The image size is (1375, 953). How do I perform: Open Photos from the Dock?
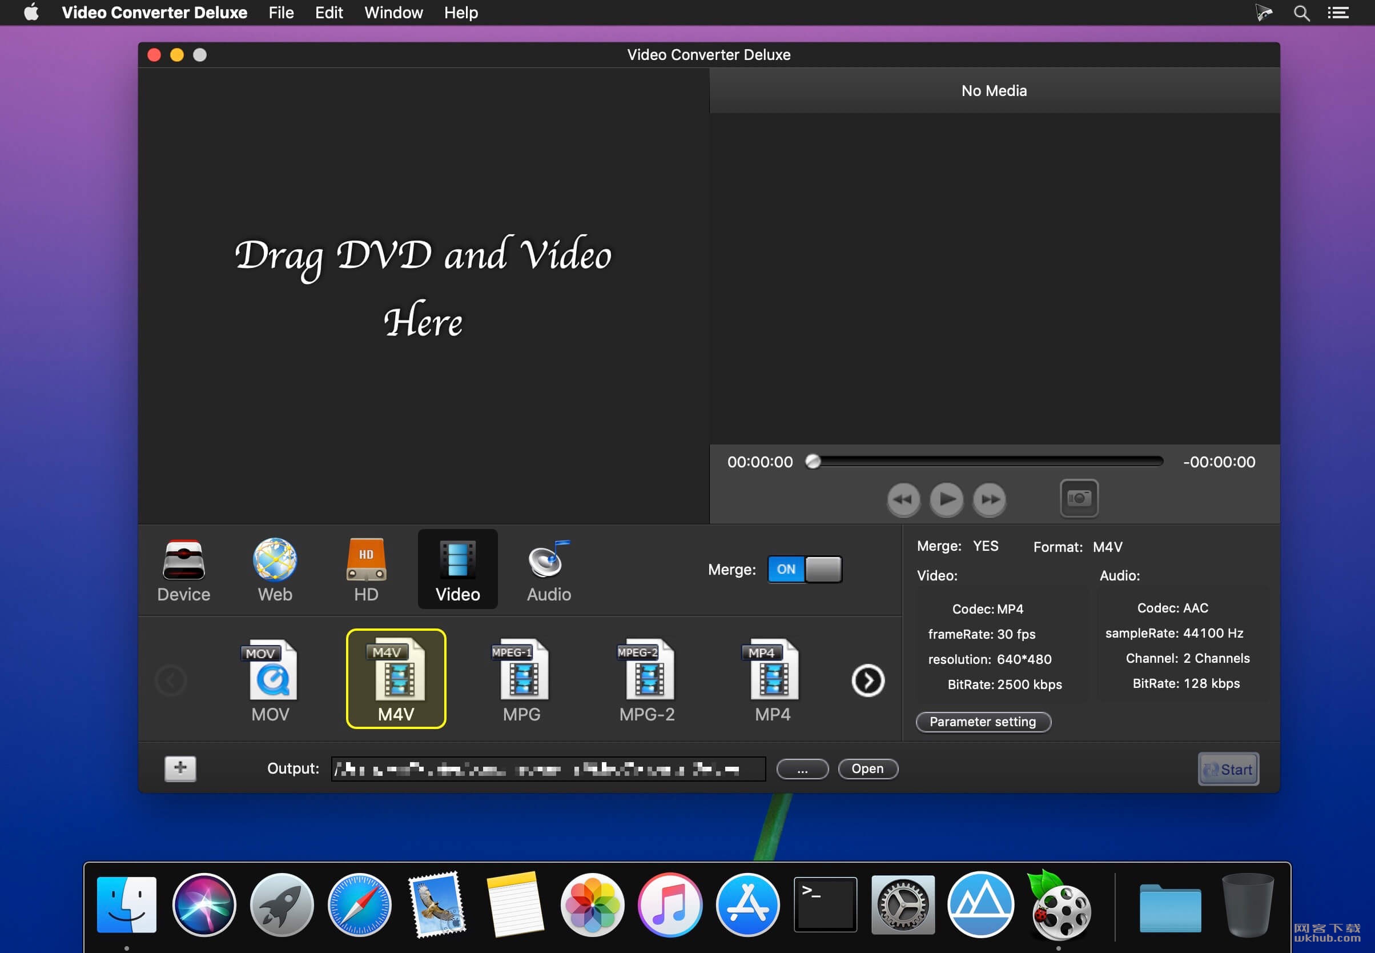(x=592, y=904)
